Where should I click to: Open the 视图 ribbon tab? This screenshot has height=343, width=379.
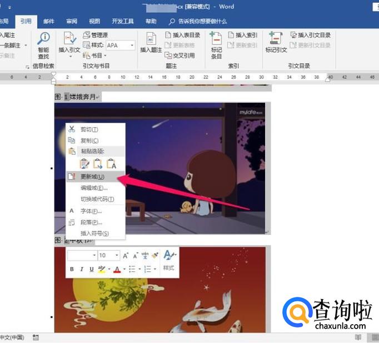pyautogui.click(x=94, y=21)
